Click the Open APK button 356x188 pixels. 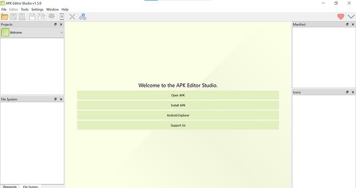click(x=178, y=95)
